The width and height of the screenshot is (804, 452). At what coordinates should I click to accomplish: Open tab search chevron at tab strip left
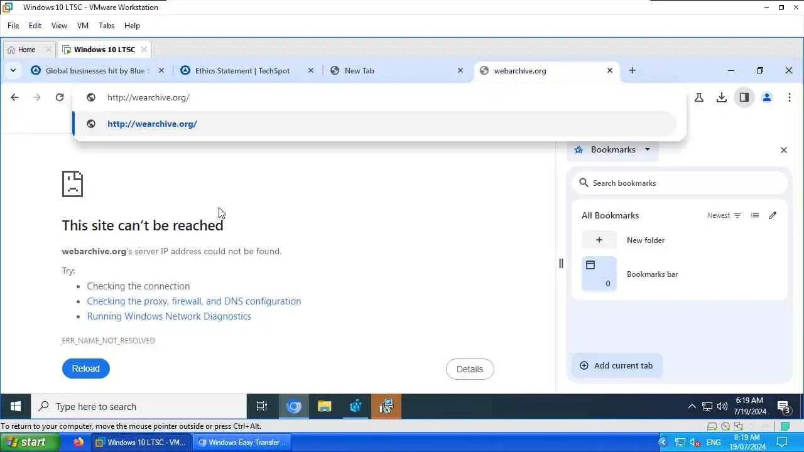pyautogui.click(x=13, y=70)
